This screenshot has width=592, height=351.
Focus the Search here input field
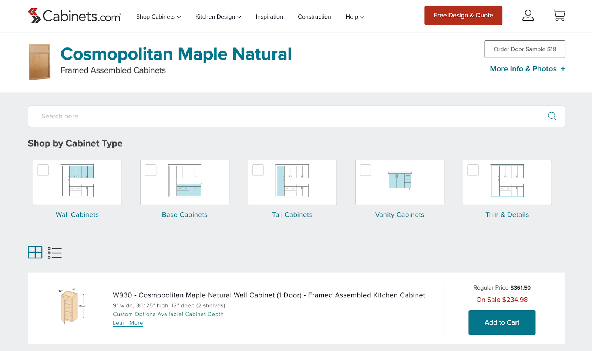[296, 116]
